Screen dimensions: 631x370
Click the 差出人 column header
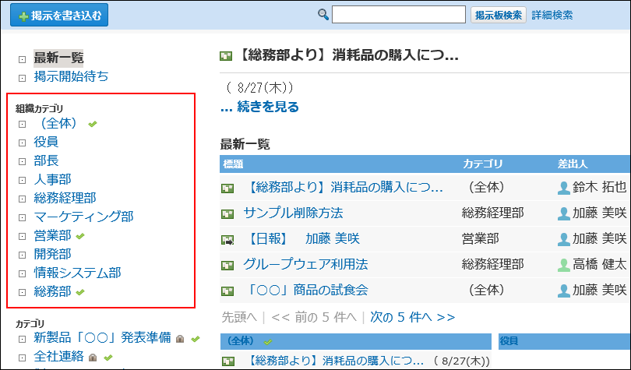coord(573,164)
